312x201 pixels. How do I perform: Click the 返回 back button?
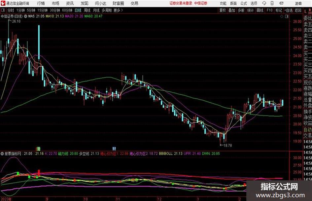298,10
